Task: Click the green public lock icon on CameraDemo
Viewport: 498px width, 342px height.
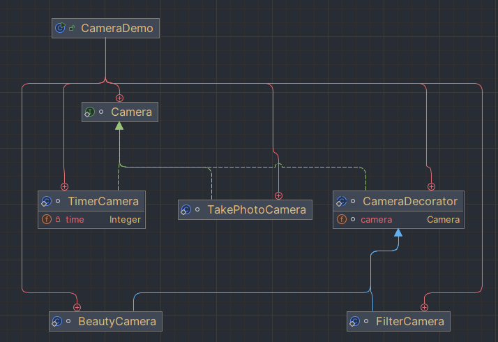Action: [72, 29]
